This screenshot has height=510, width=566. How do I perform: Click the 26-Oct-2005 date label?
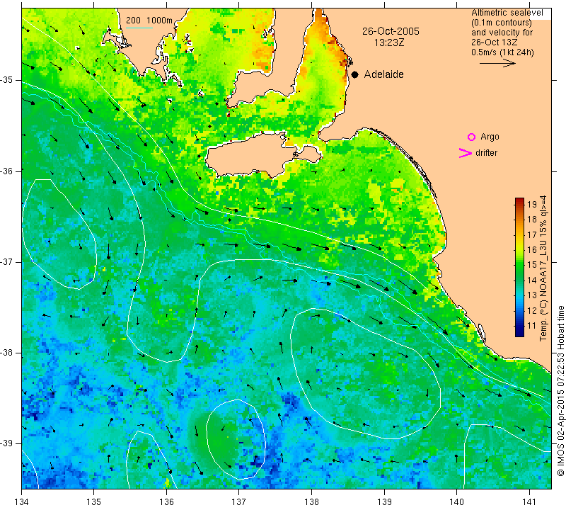391,31
